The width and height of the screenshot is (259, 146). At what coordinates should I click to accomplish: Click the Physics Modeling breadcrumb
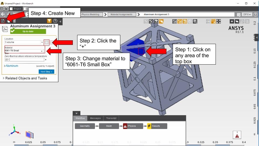[x=90, y=14]
